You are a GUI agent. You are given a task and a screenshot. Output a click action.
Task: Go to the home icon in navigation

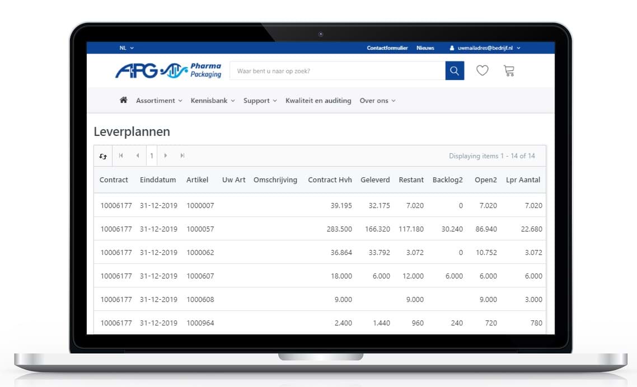(124, 100)
